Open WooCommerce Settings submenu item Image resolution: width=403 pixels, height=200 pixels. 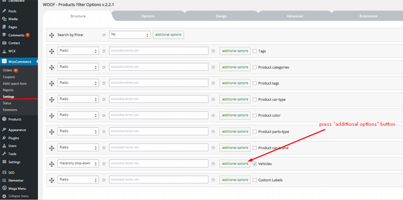click(x=9, y=96)
